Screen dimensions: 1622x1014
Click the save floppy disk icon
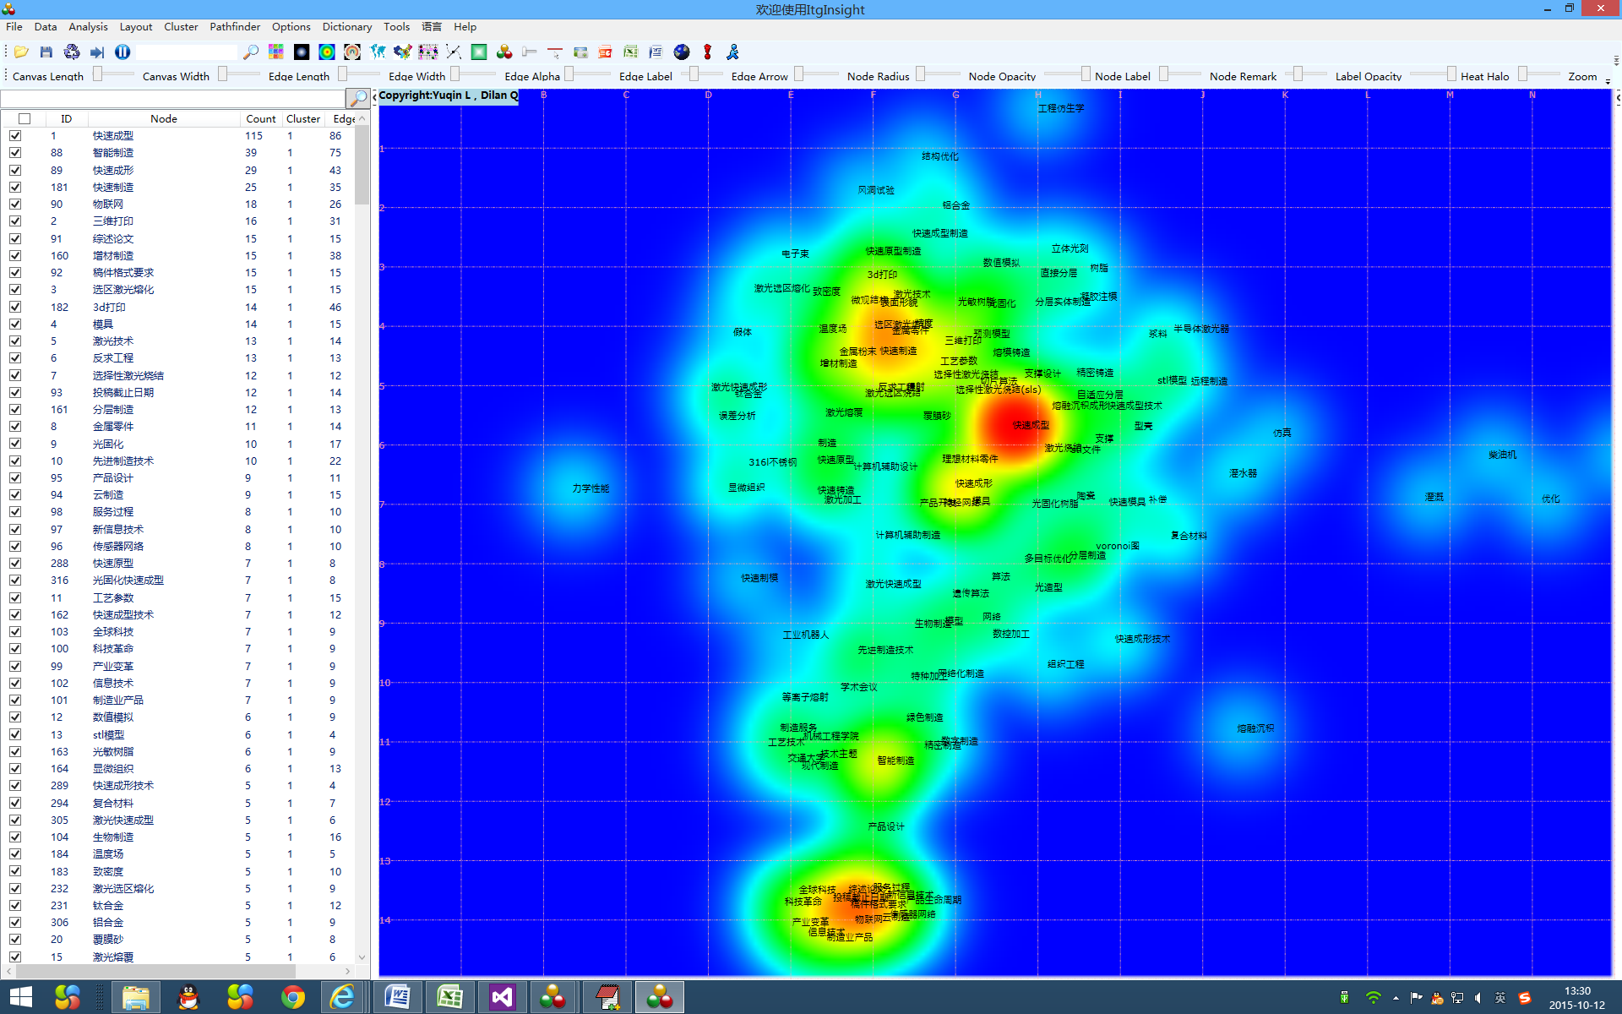tap(46, 52)
